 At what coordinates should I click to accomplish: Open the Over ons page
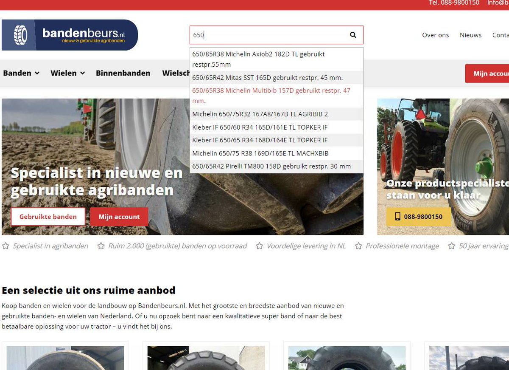[435, 35]
